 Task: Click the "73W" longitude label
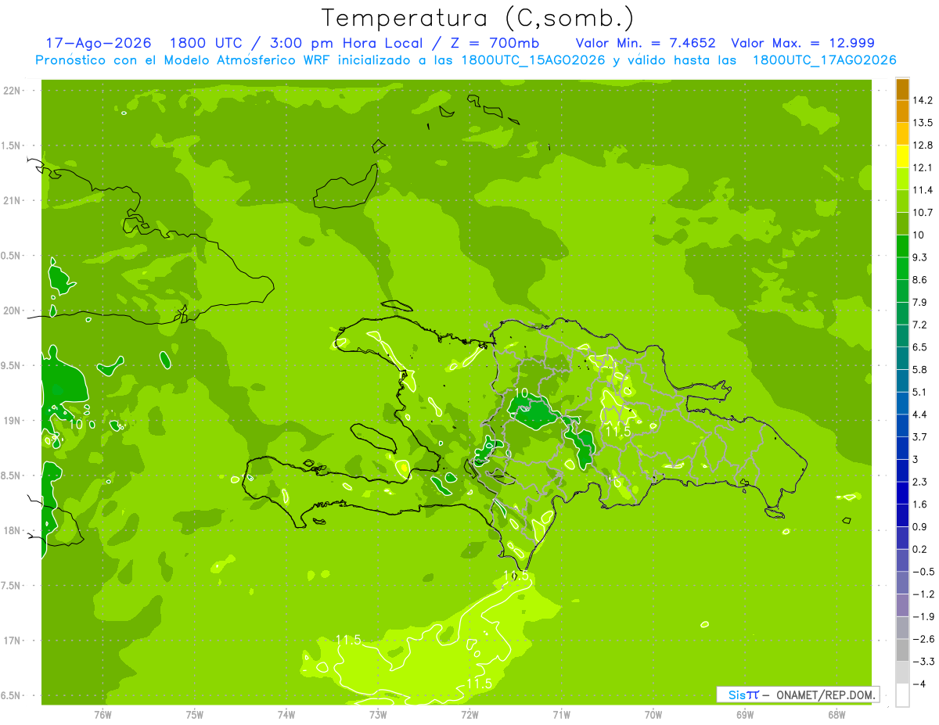(378, 714)
